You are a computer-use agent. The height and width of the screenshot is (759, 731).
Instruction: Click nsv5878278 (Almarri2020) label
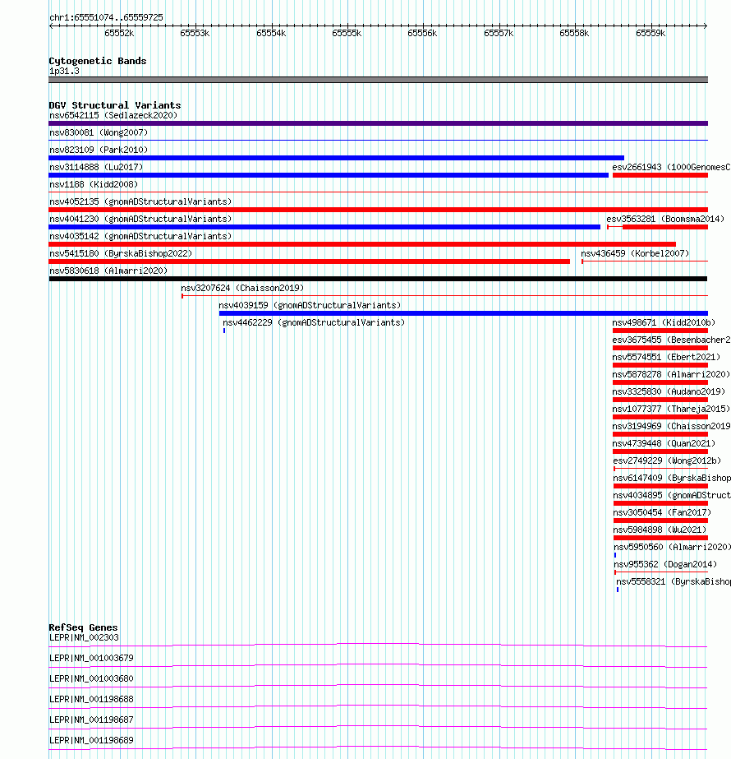click(671, 374)
